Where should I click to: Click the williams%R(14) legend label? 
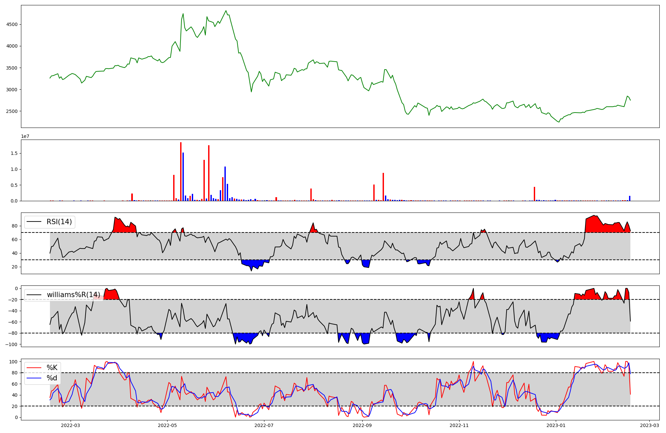pos(73,295)
